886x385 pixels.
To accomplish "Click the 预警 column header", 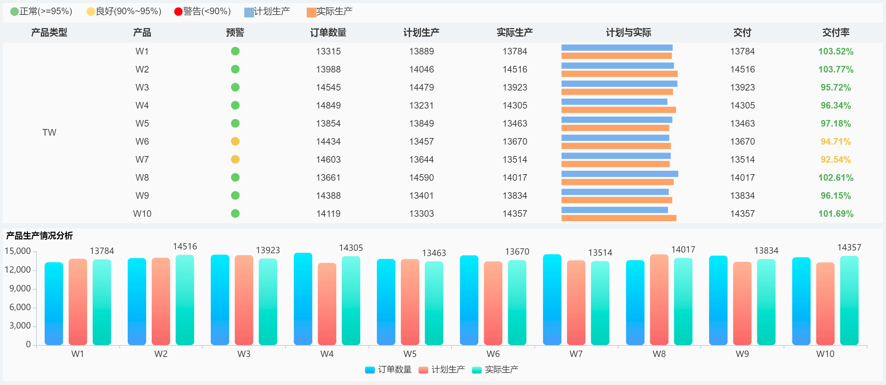I will coord(235,33).
